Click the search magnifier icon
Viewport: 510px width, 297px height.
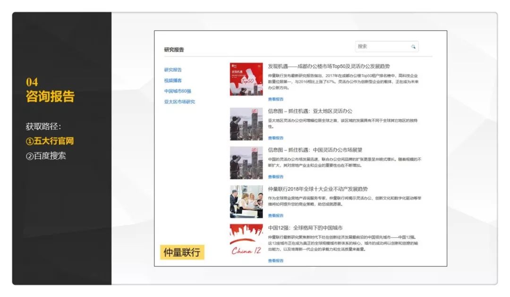(x=413, y=46)
